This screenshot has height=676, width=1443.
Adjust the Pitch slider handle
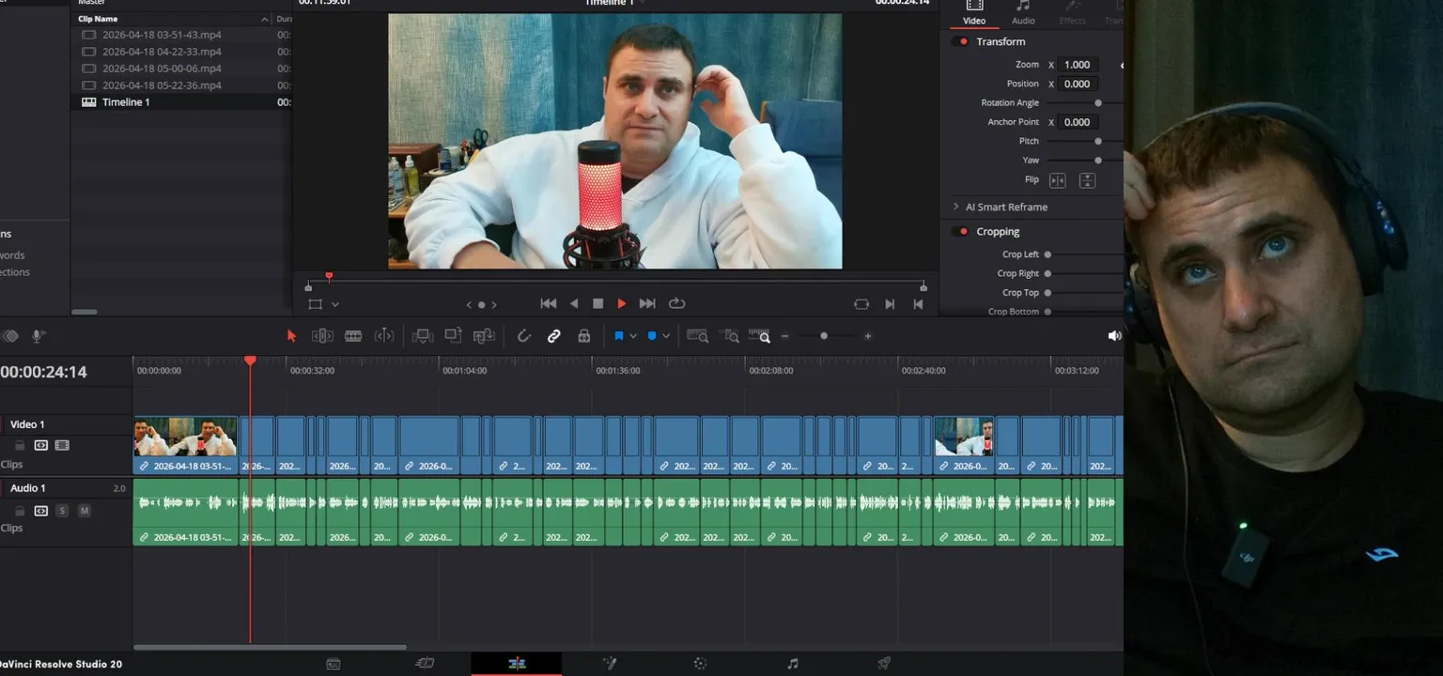click(x=1097, y=141)
